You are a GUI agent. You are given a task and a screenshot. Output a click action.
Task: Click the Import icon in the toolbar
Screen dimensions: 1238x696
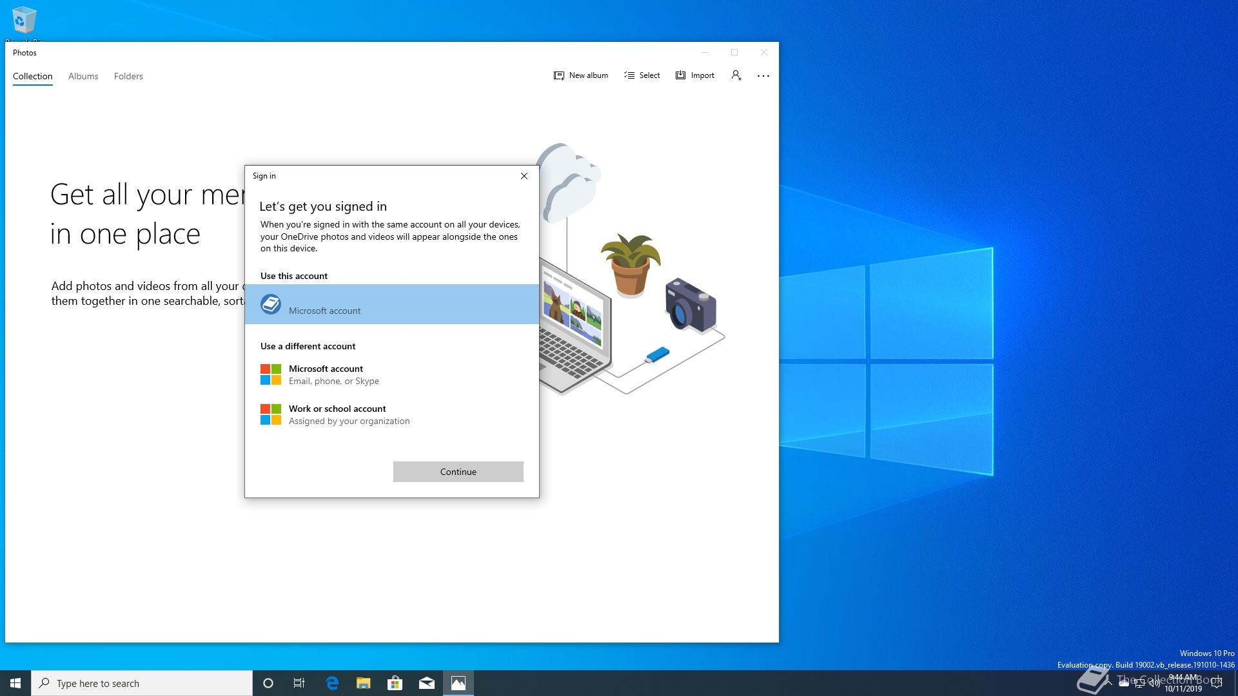680,75
